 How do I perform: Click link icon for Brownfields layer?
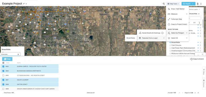point(198,42)
